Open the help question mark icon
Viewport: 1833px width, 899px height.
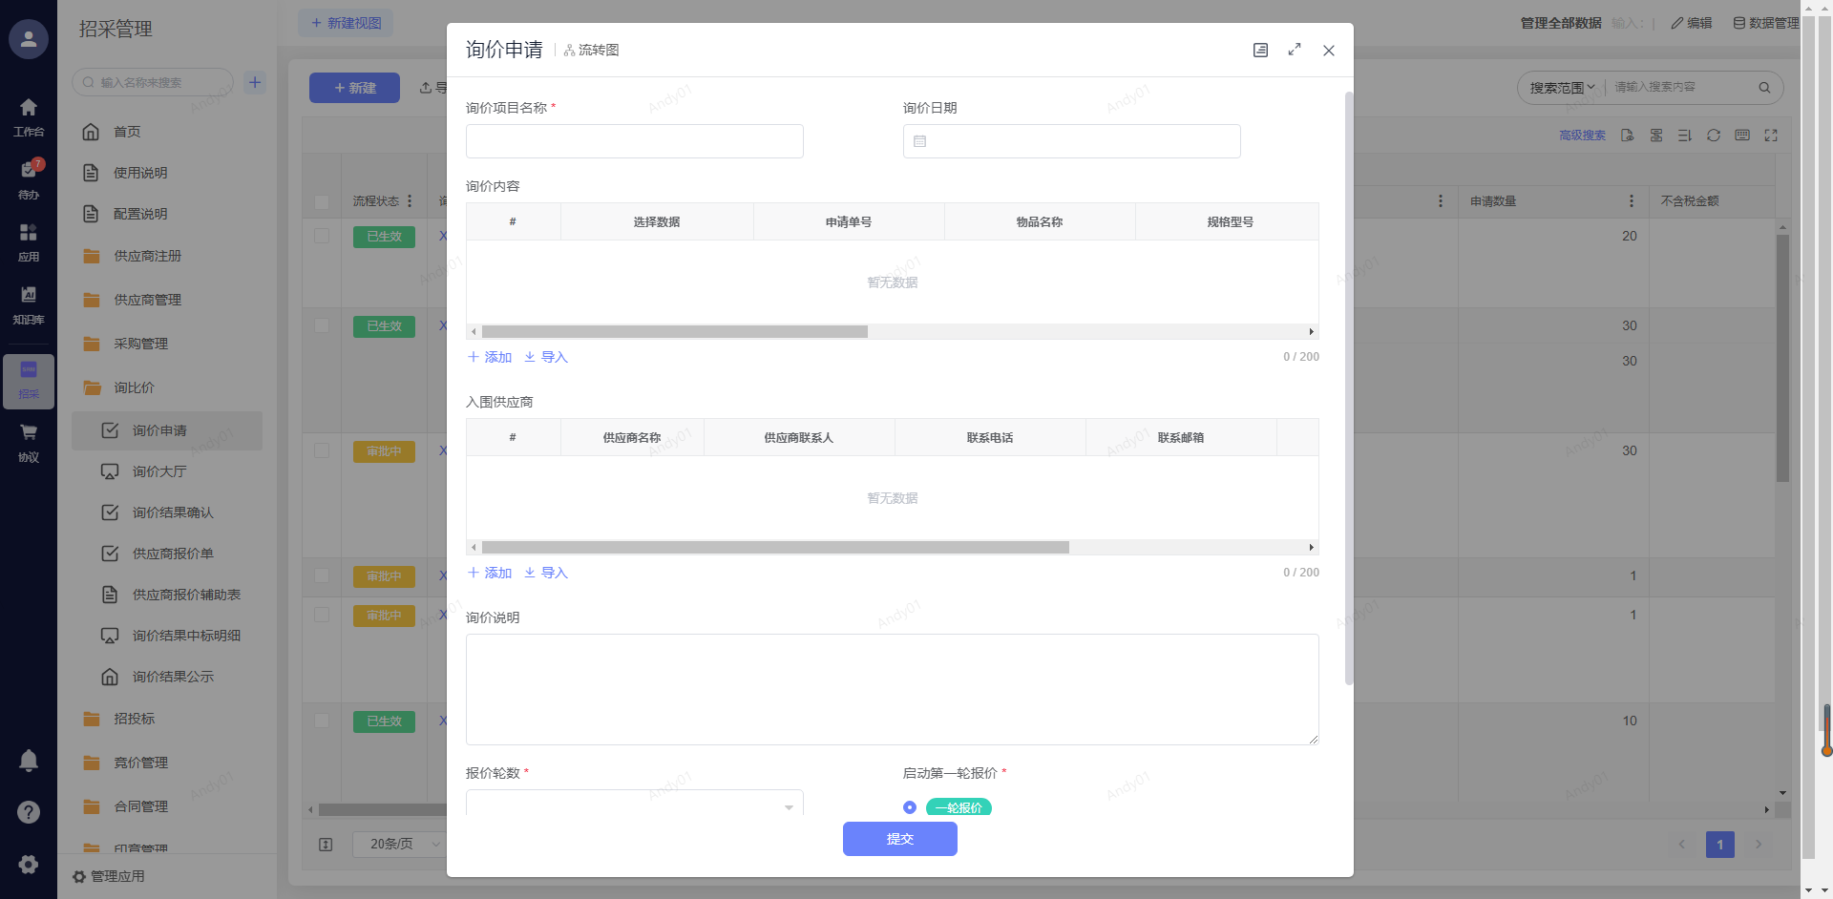coord(29,812)
